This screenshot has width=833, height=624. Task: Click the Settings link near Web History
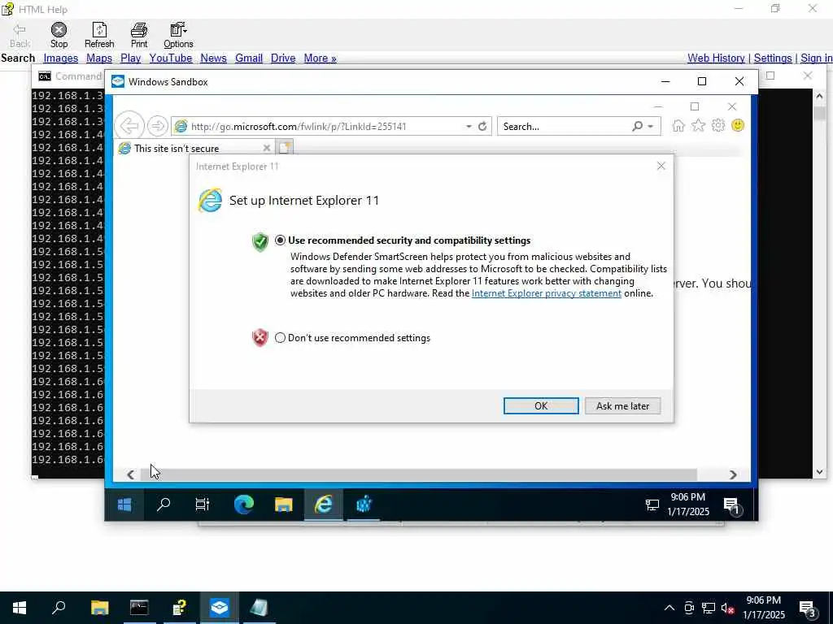[x=773, y=58]
